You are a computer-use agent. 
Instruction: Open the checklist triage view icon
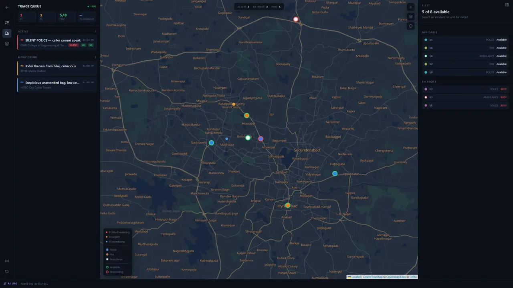click(7, 23)
